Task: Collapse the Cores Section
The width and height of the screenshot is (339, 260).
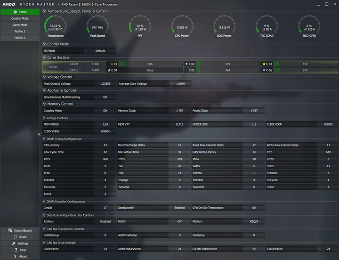Action: [44, 57]
